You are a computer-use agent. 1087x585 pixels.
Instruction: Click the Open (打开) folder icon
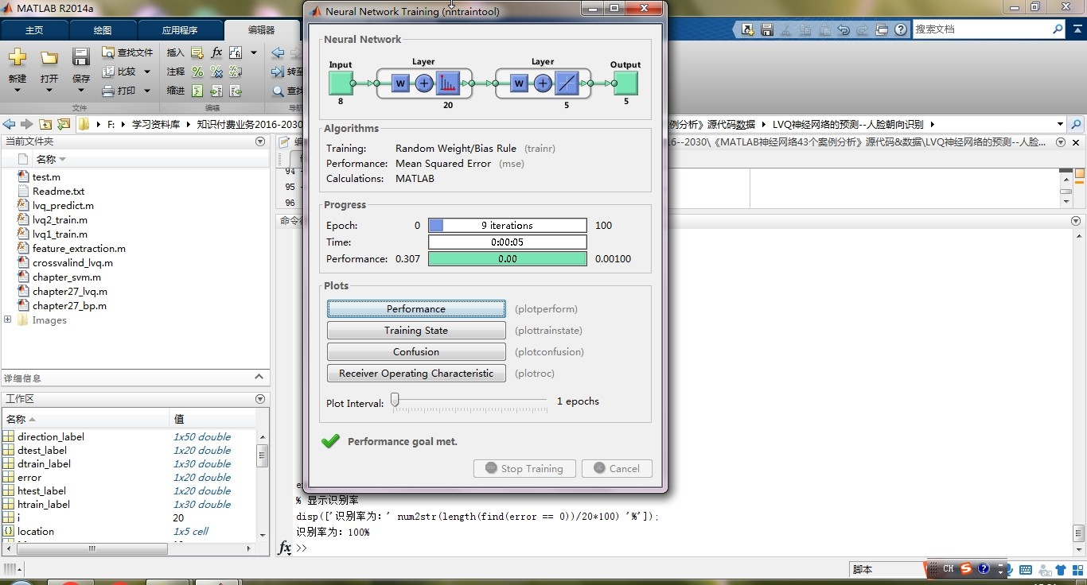49,57
